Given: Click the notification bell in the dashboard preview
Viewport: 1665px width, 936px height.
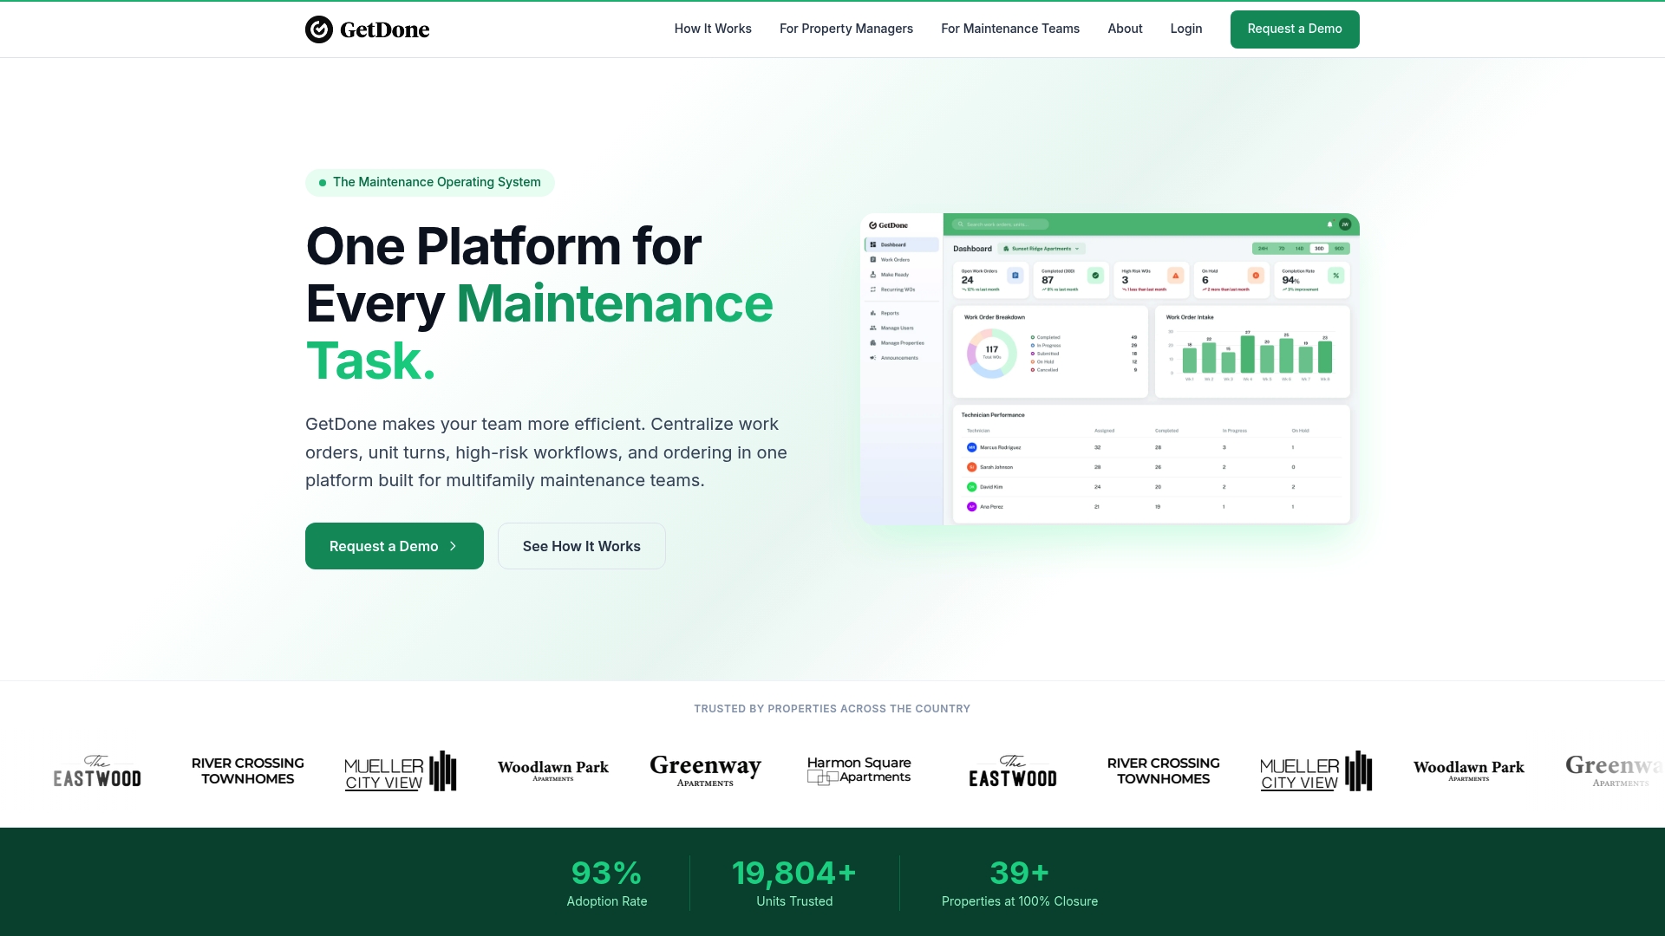Looking at the screenshot, I should [x=1329, y=224].
